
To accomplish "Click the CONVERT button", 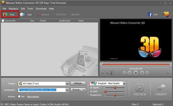I will [161, 90].
